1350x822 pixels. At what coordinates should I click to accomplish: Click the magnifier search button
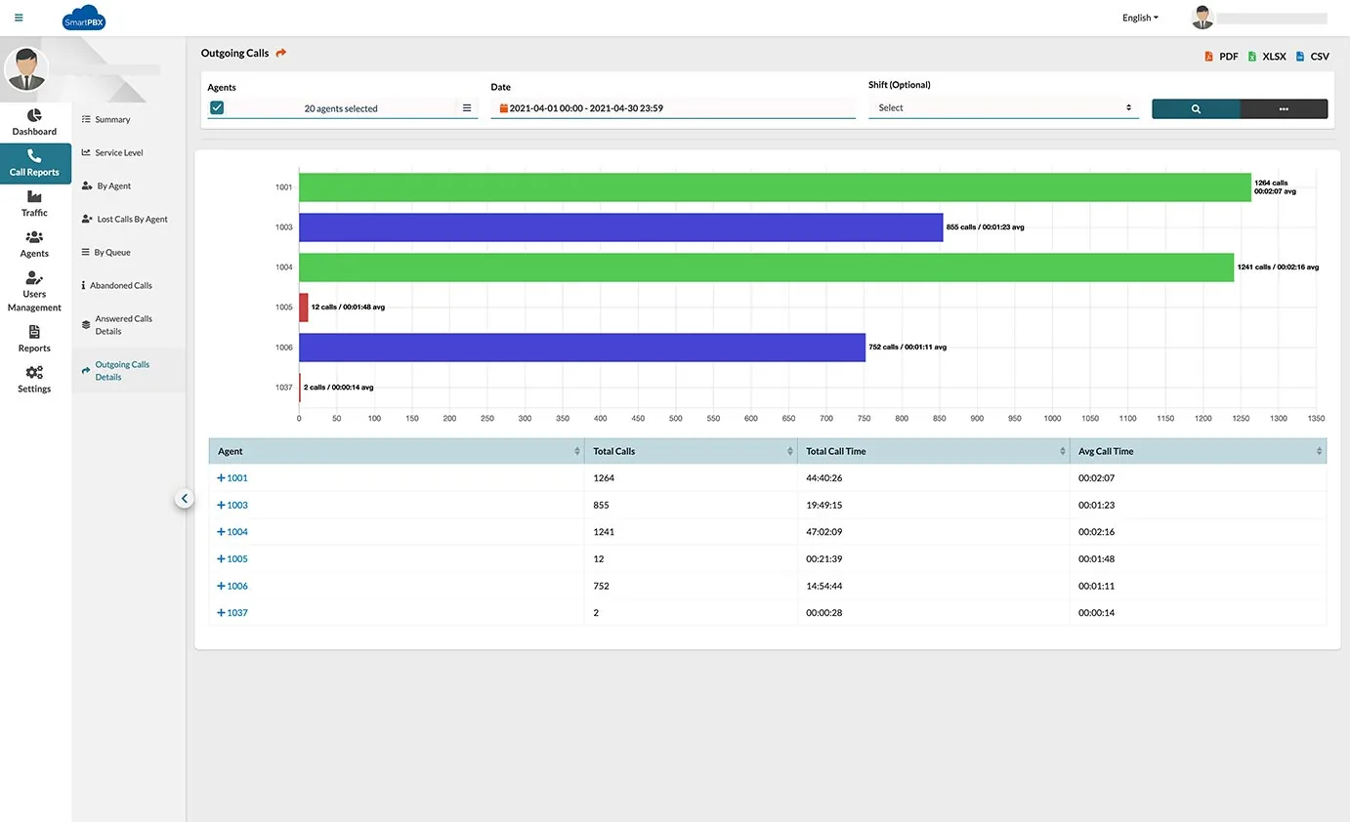coord(1196,109)
